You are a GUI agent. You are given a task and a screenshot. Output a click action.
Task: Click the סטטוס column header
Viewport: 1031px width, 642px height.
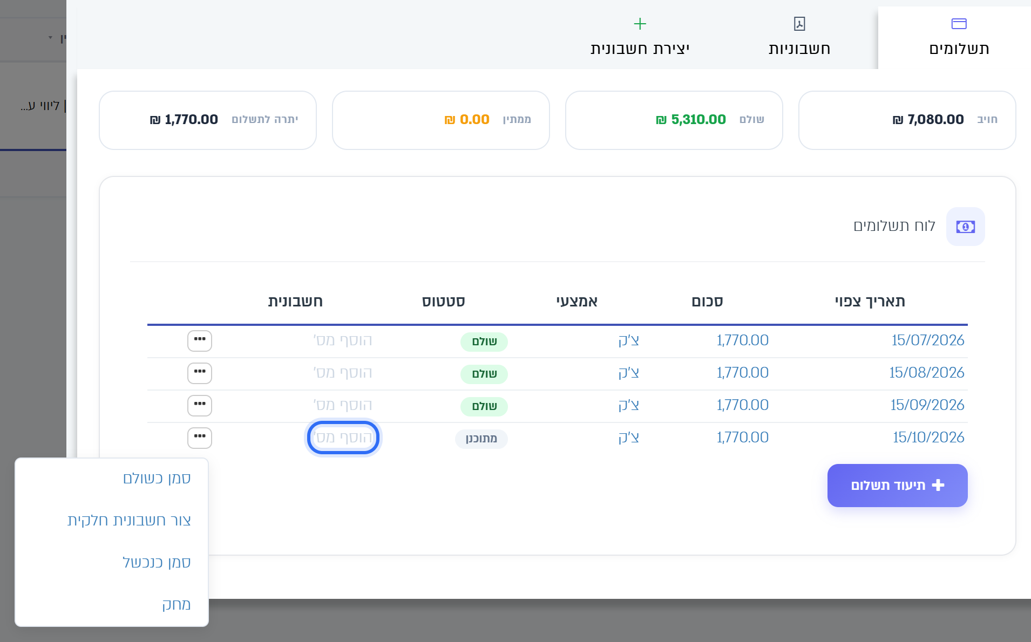point(444,302)
